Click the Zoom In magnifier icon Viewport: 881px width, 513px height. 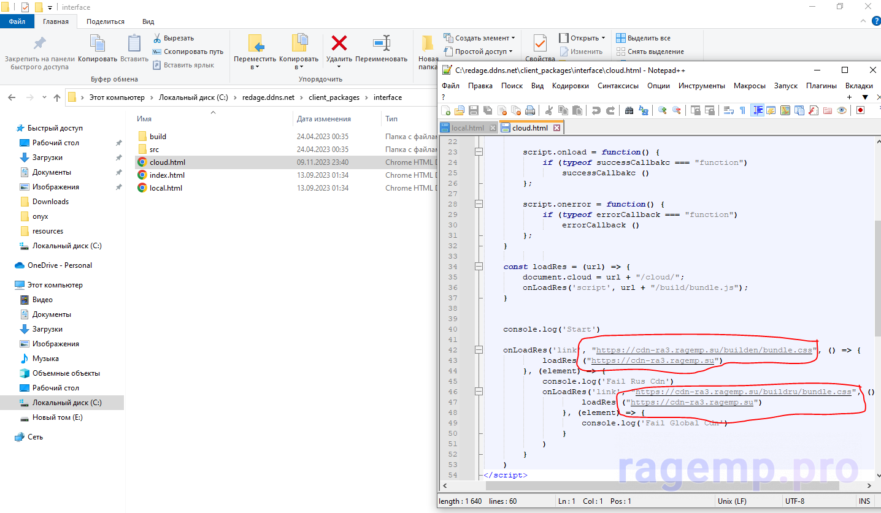(662, 110)
